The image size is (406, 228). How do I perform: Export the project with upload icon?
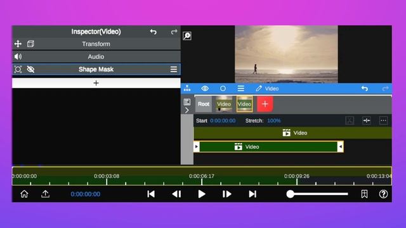pos(45,194)
